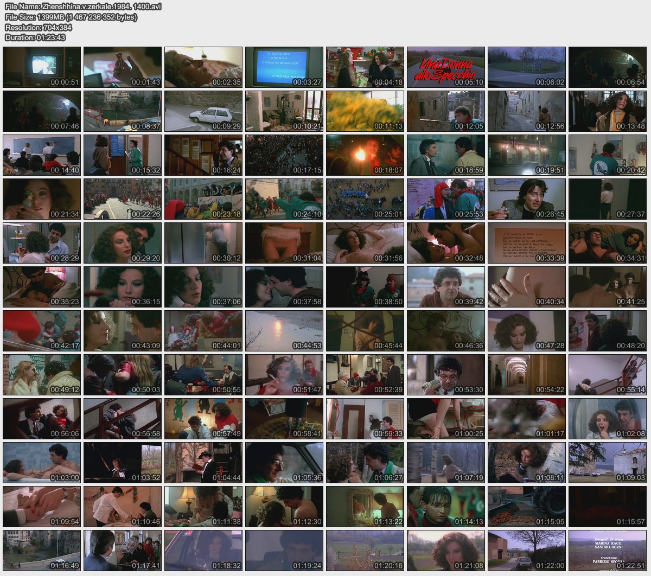Screen dimensions: 651x576
Task: Click the Resolution 704x384 text
Action: click(39, 27)
